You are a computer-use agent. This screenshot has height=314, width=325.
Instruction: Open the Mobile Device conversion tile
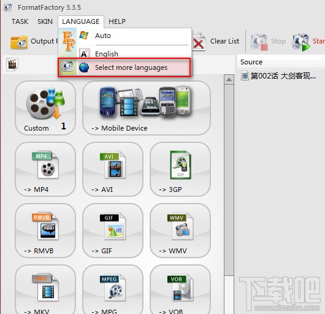147,108
